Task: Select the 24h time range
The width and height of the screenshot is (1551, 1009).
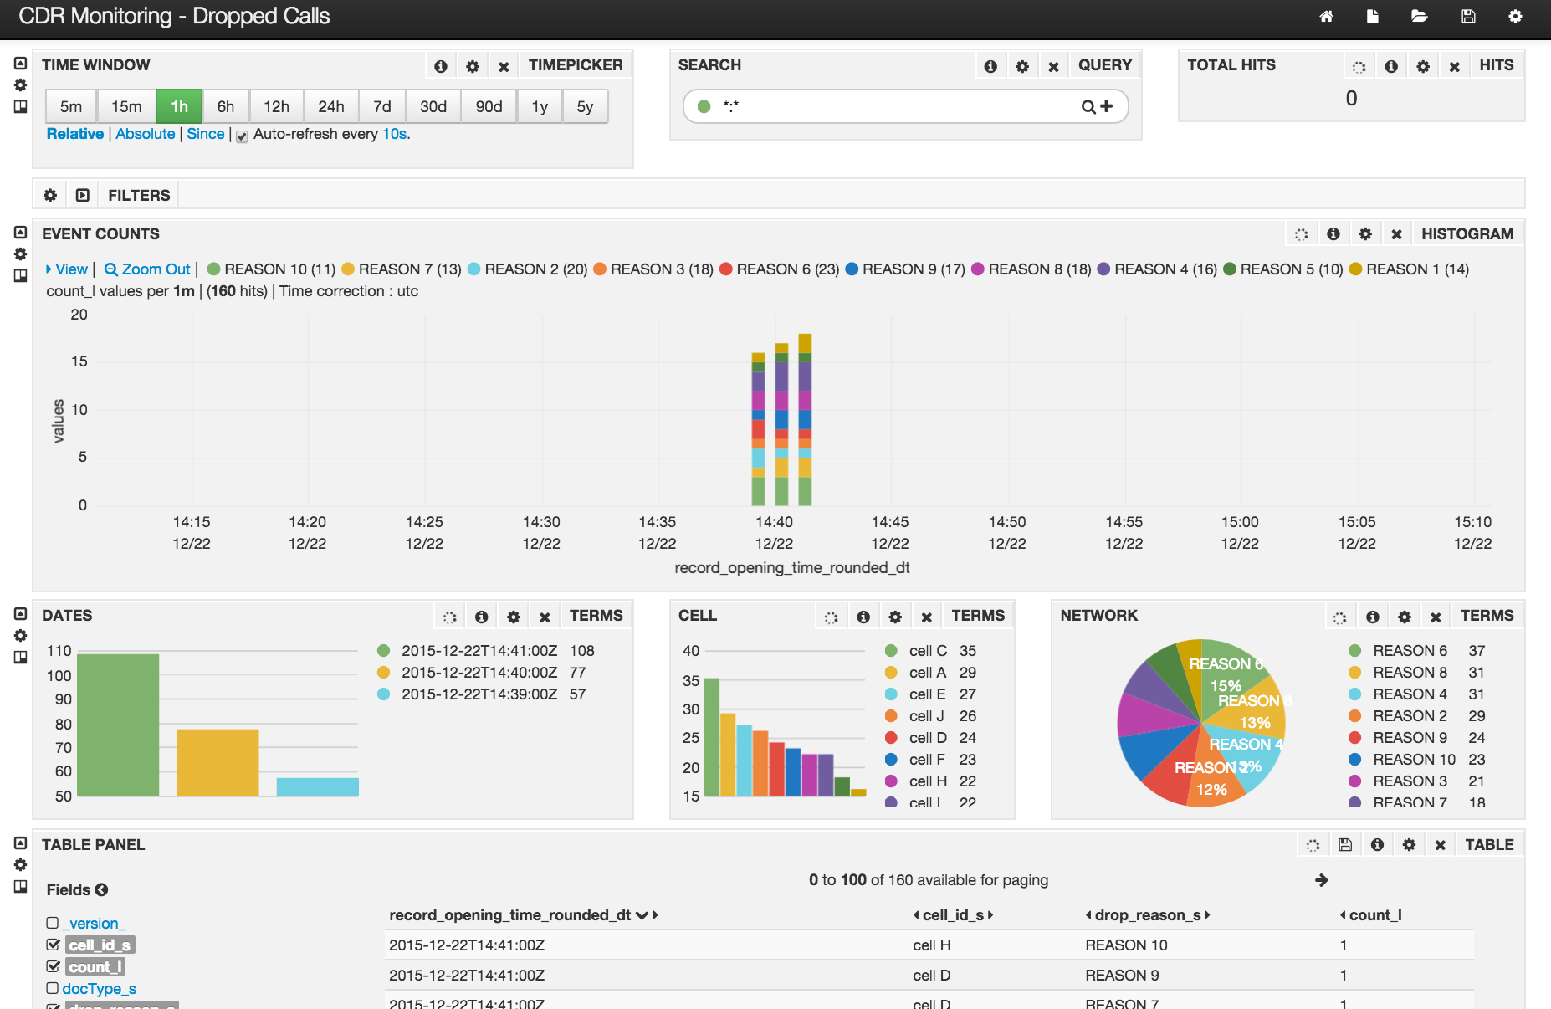Action: pyautogui.click(x=330, y=106)
